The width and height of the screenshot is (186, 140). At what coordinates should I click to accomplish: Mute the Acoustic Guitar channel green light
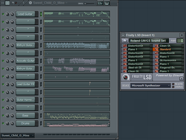click(x=3, y=61)
